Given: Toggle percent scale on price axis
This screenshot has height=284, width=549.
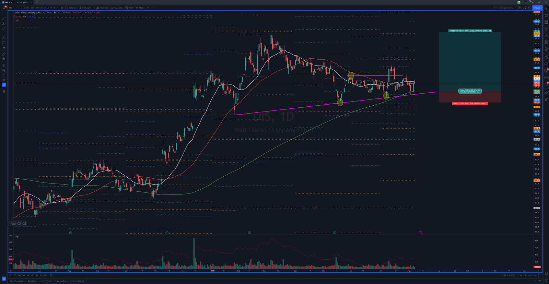Looking at the screenshot, I should [x=525, y=275].
